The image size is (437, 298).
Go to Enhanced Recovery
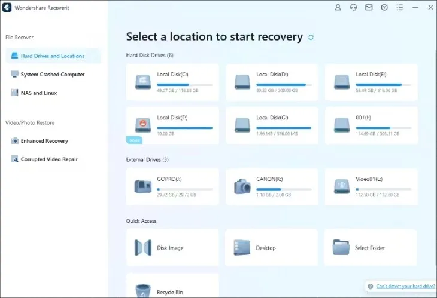pyautogui.click(x=44, y=141)
